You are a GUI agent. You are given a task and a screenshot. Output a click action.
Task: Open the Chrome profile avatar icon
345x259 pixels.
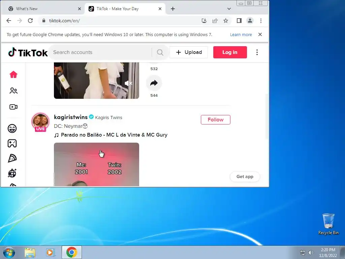[x=250, y=21]
